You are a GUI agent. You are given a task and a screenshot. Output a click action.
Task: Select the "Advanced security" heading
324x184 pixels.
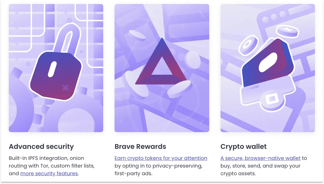click(x=41, y=147)
